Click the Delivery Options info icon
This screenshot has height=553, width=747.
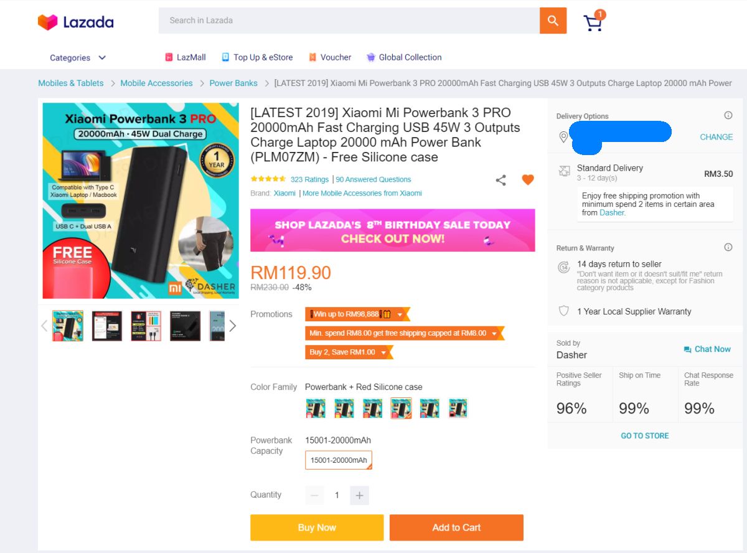click(728, 115)
